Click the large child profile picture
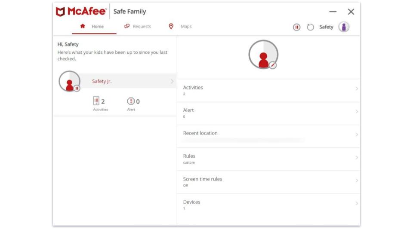The height and width of the screenshot is (232, 413). click(x=263, y=55)
